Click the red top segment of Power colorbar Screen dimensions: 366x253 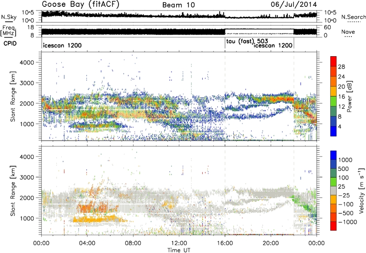point(334,61)
